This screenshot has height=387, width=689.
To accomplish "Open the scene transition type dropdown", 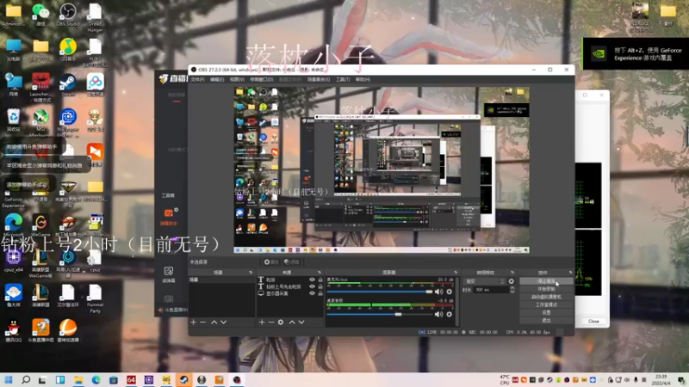I will point(485,281).
